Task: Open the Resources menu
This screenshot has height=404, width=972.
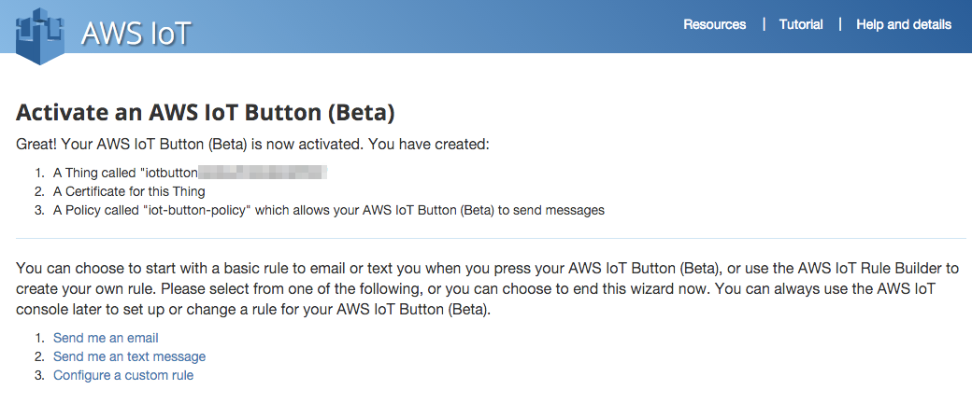Action: coord(715,24)
